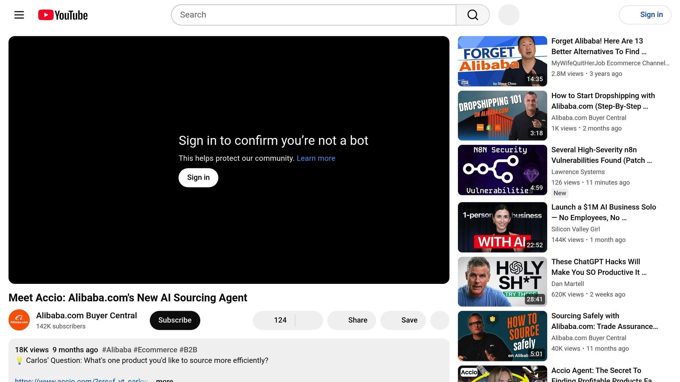Viewport: 680px width, 382px height.
Task: Share this video
Action: pyautogui.click(x=352, y=320)
